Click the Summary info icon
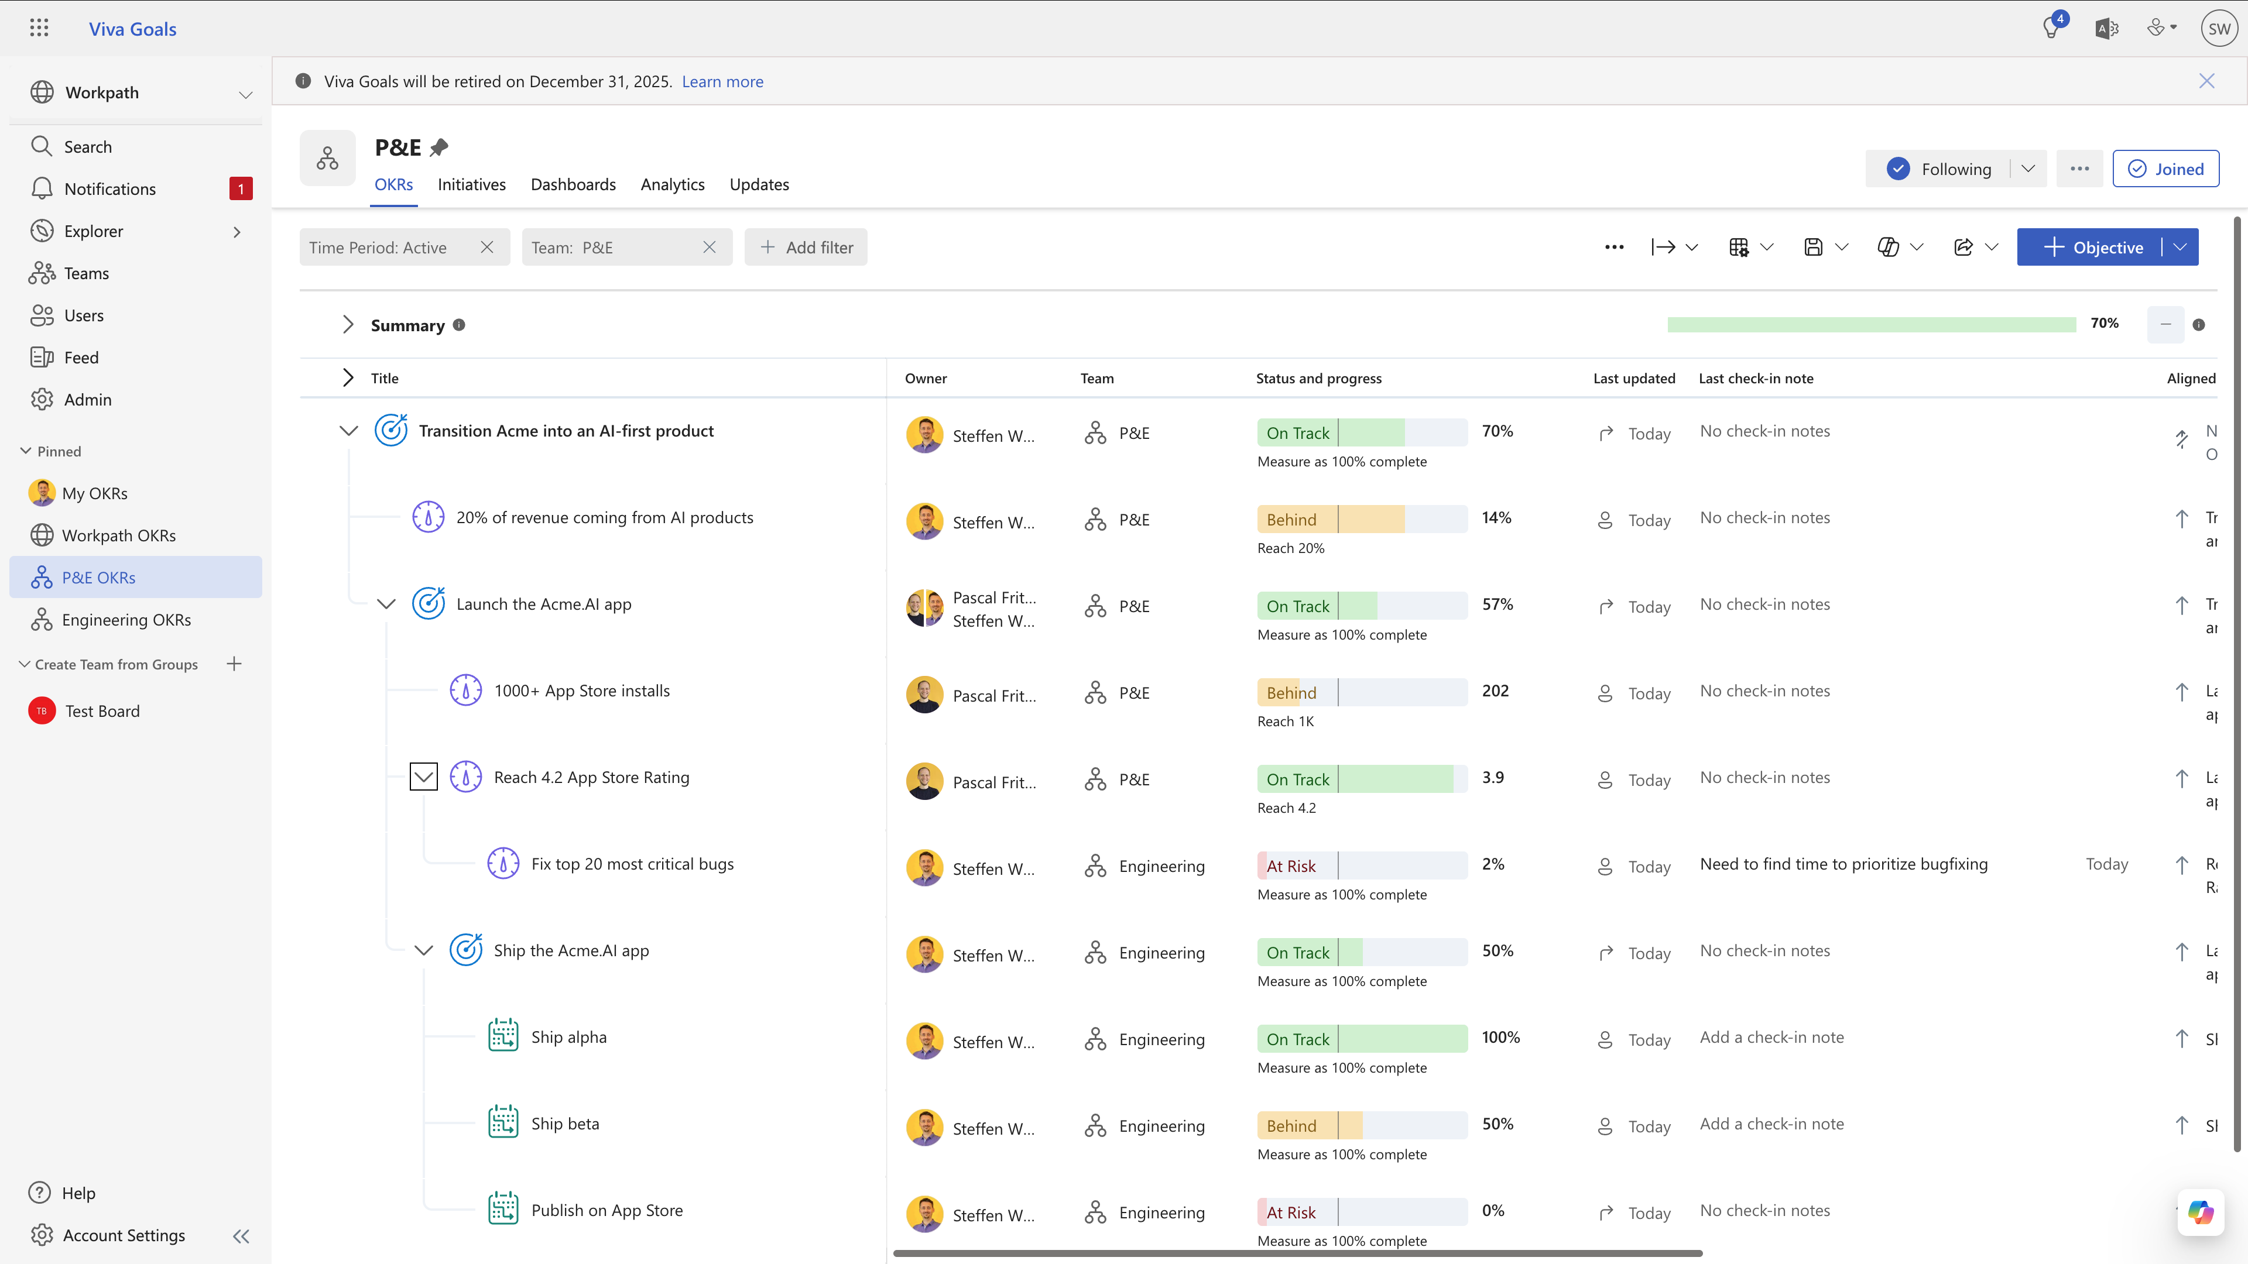2248x1264 pixels. point(459,325)
